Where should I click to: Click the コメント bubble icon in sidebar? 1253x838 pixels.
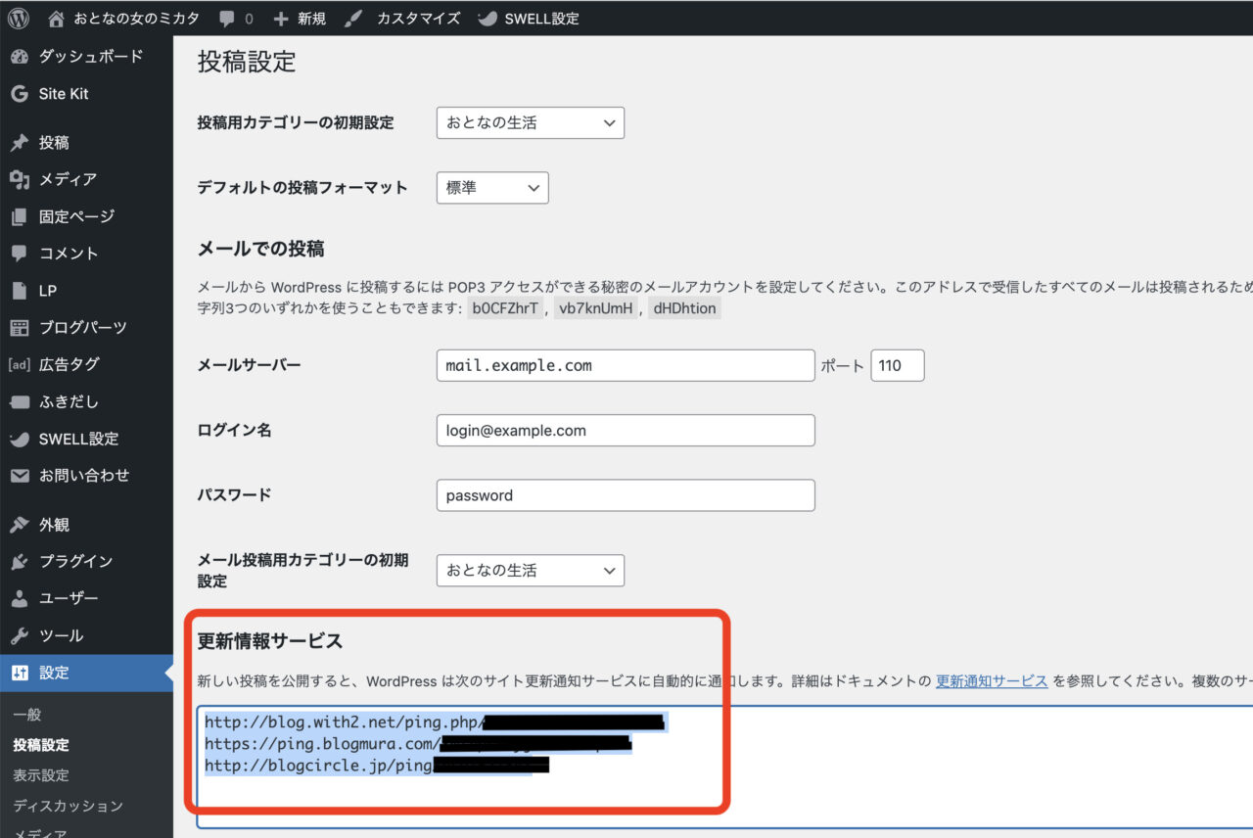[19, 254]
